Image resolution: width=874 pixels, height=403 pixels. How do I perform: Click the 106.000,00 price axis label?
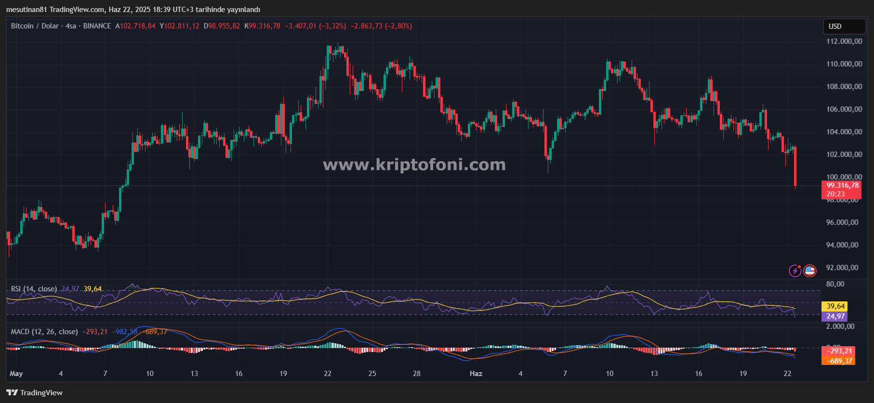click(x=844, y=109)
